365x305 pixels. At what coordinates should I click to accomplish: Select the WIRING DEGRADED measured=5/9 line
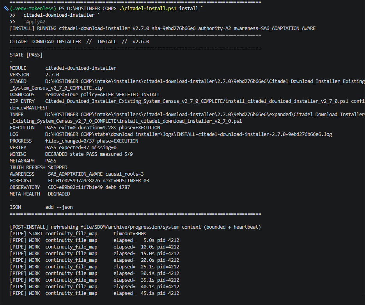[71, 154]
